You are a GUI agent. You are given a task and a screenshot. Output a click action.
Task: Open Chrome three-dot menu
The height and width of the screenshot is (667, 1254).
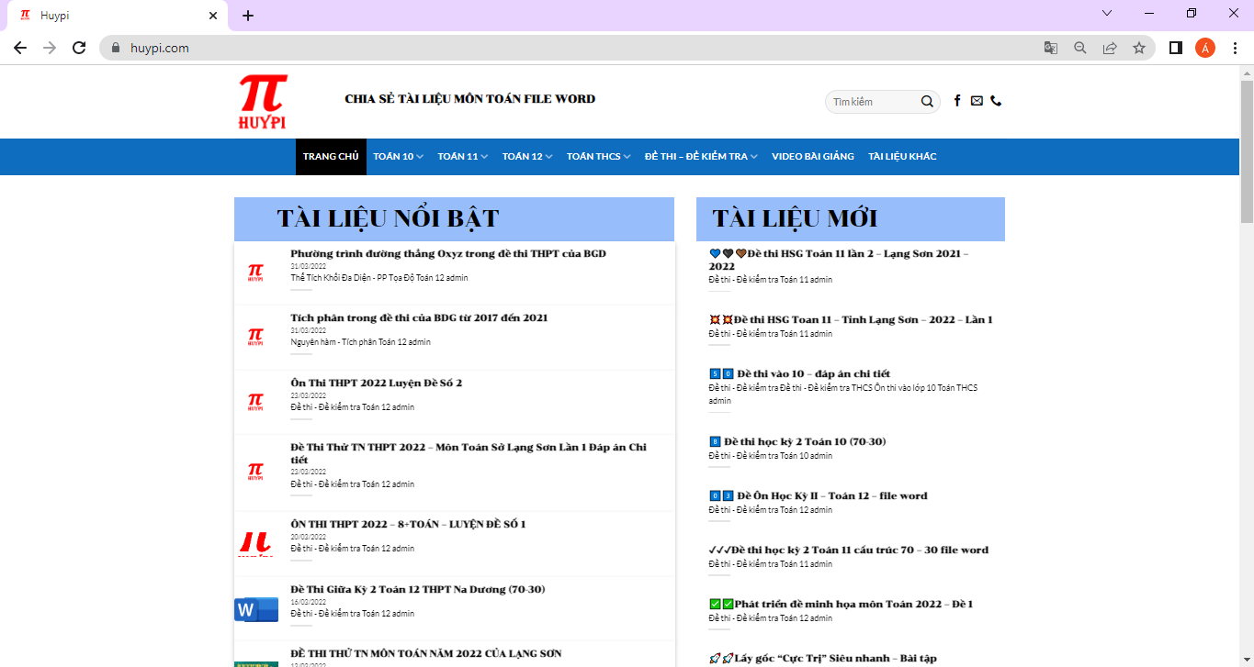[1235, 48]
